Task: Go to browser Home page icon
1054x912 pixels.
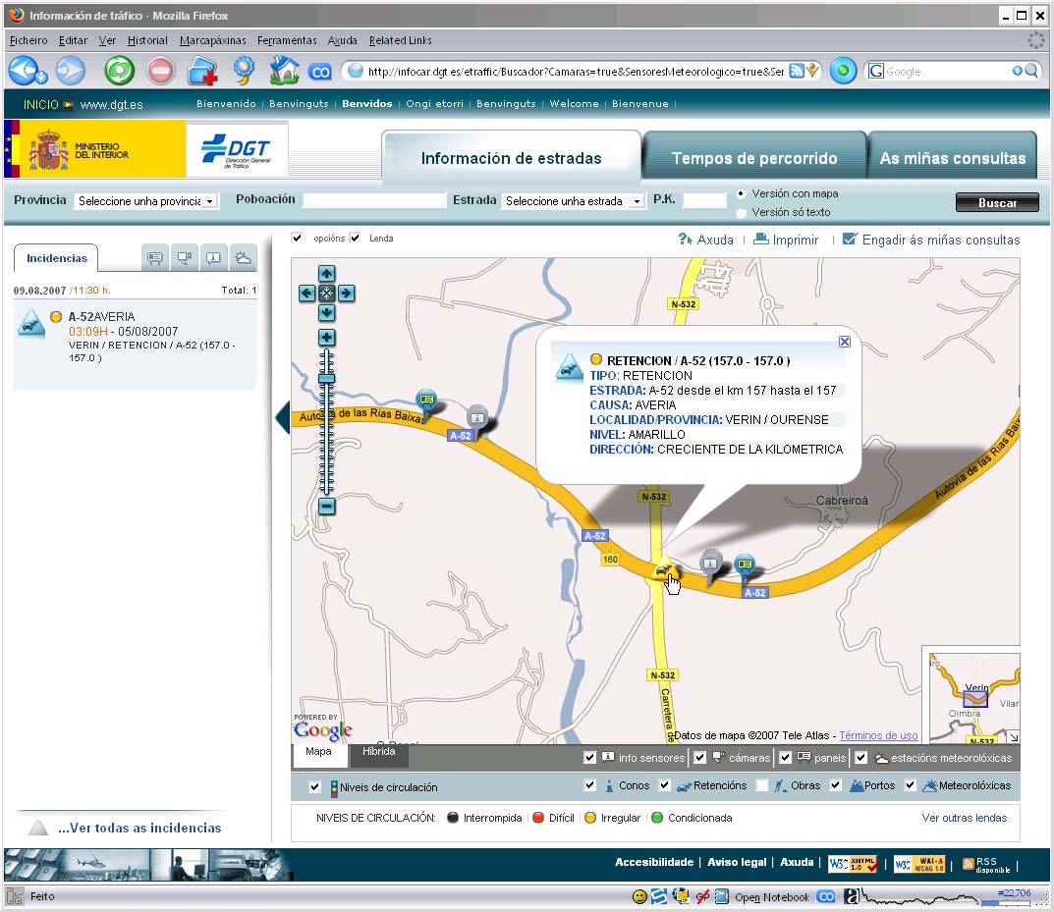Action: click(x=284, y=71)
